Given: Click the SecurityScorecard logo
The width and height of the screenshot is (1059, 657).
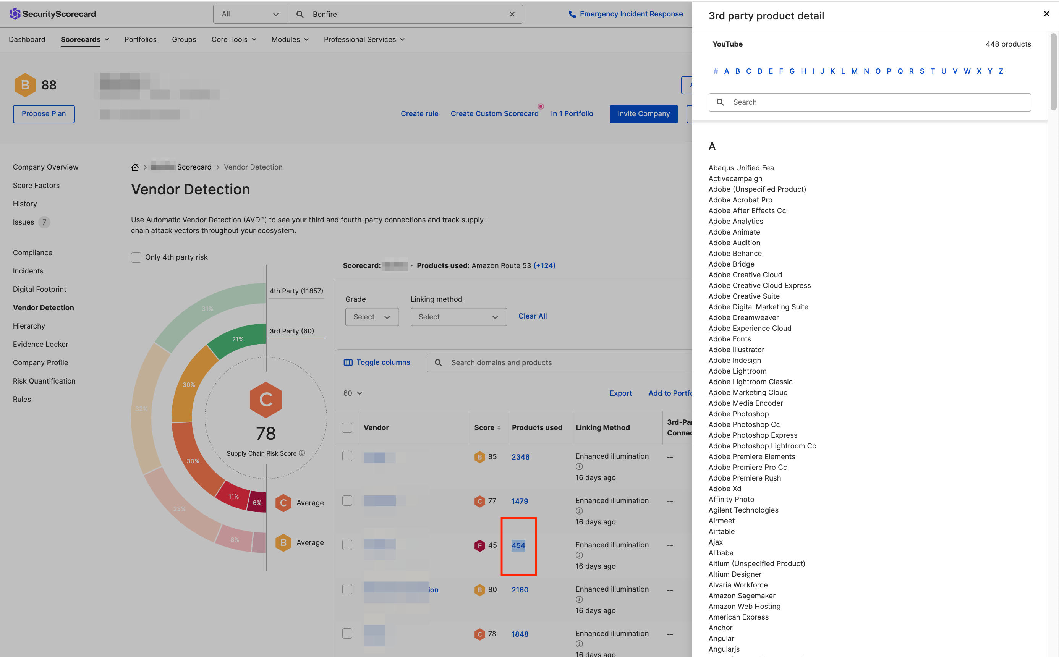Looking at the screenshot, I should point(53,14).
